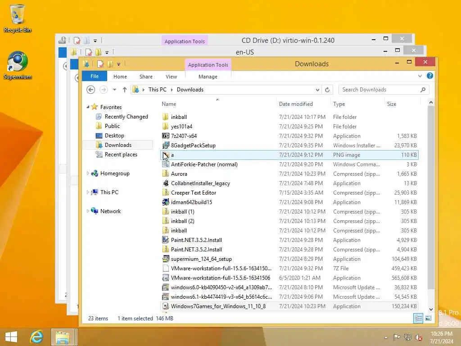Viewport: 461px width, 346px height.
Task: Expand the Network tree node
Action: tap(88, 211)
